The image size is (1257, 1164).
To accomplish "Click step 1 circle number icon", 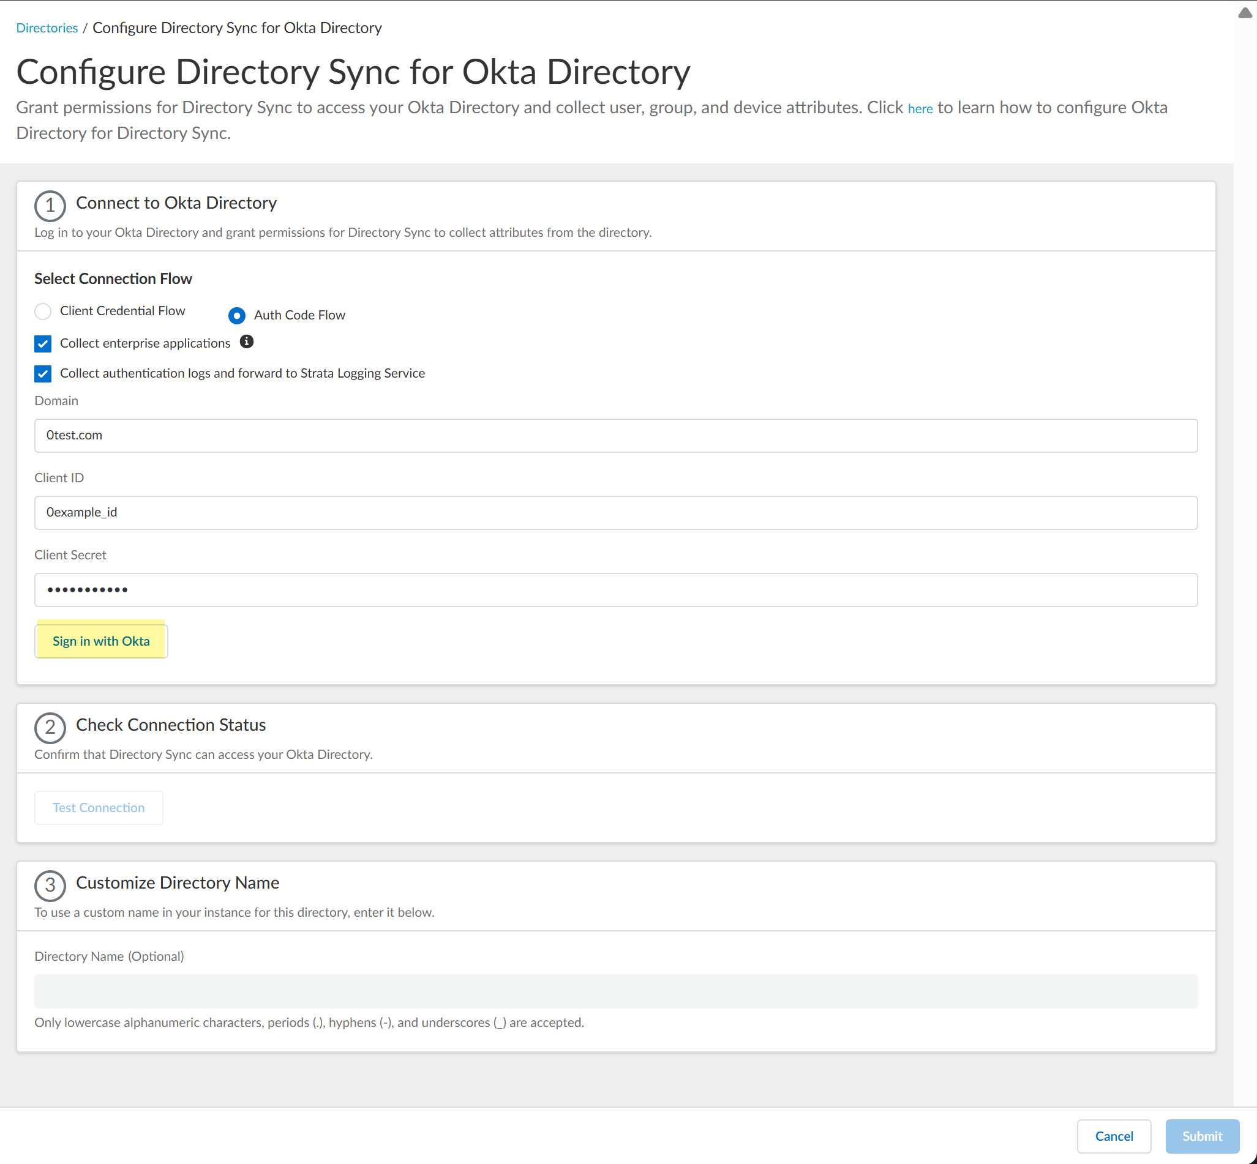I will (50, 206).
